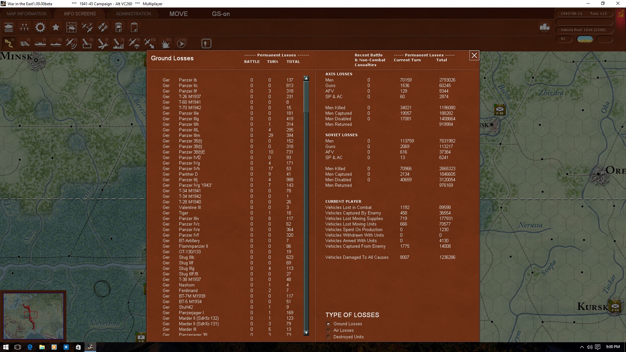Open the Map Information tab
626x352 pixels.
point(26,14)
